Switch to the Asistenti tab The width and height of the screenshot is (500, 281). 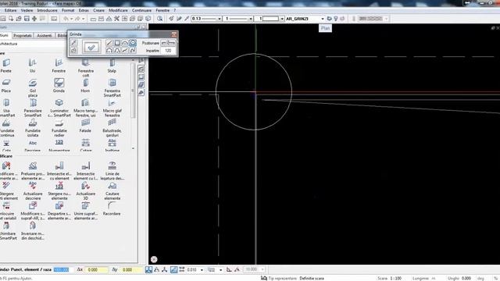[x=45, y=35]
